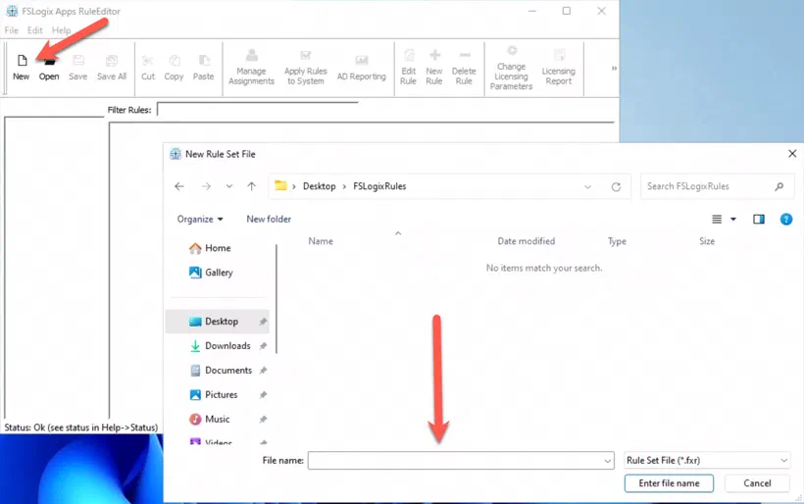
Task: Expand the address bar history dropdown
Action: pos(587,186)
